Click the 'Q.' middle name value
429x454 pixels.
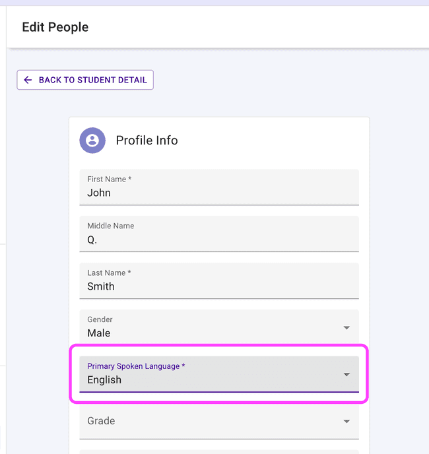(x=92, y=240)
